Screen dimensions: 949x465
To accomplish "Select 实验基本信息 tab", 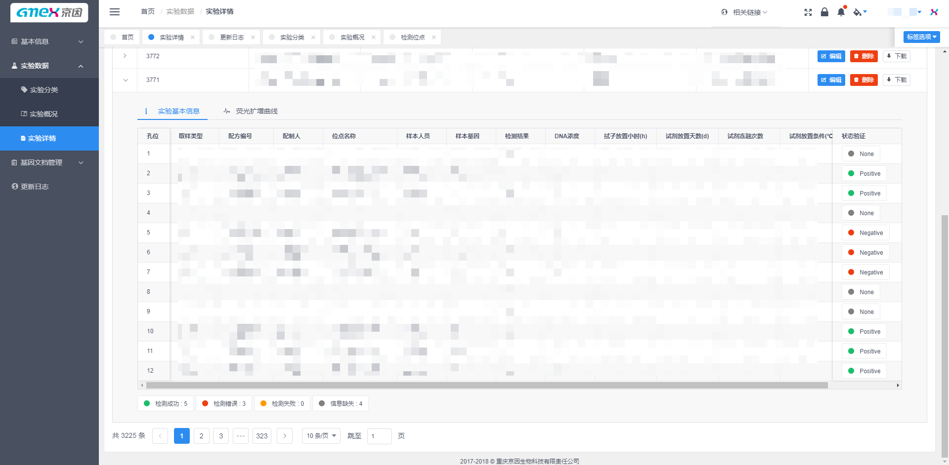I will coord(173,111).
